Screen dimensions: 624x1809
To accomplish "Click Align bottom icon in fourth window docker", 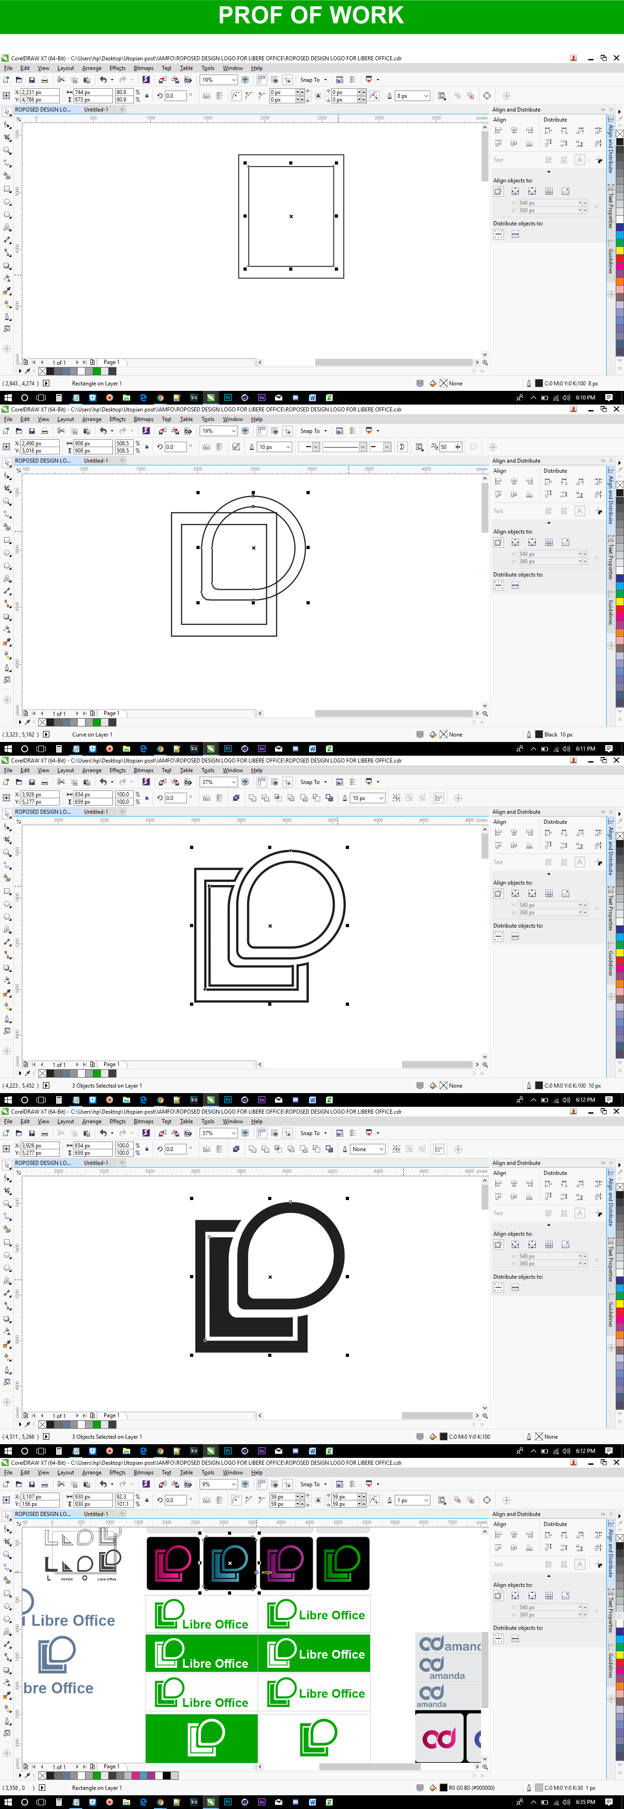I will point(529,1197).
